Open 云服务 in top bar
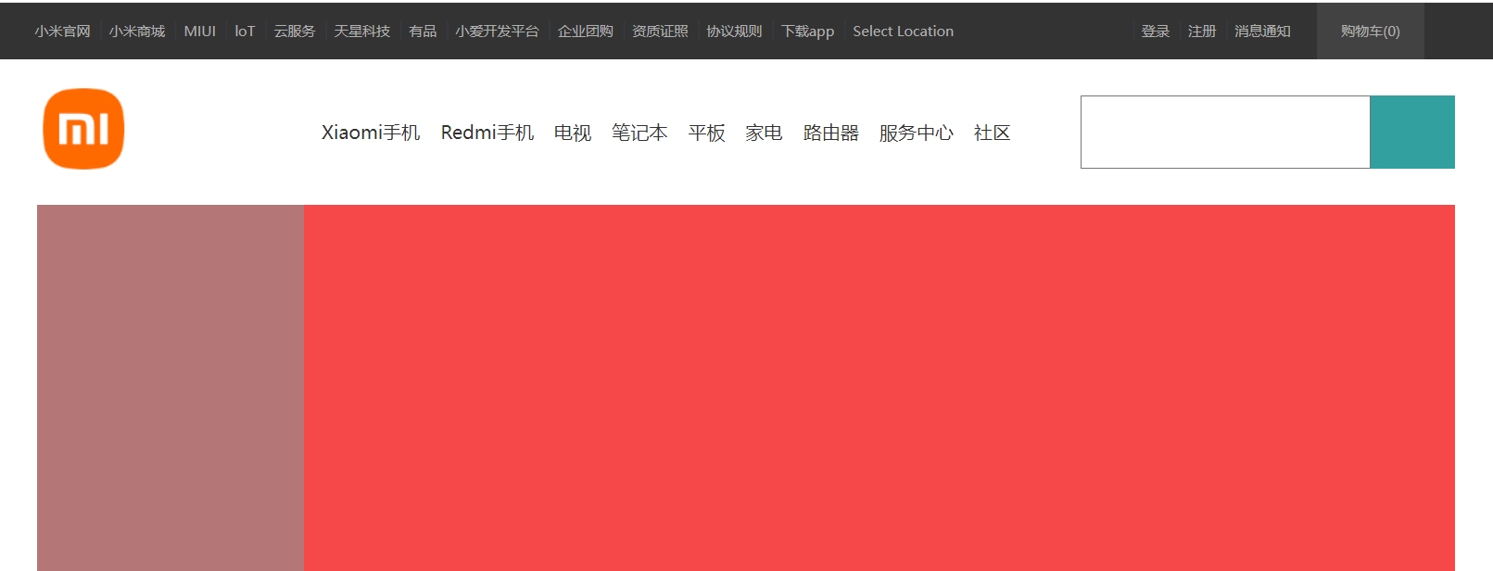The width and height of the screenshot is (1493, 571). [x=295, y=32]
